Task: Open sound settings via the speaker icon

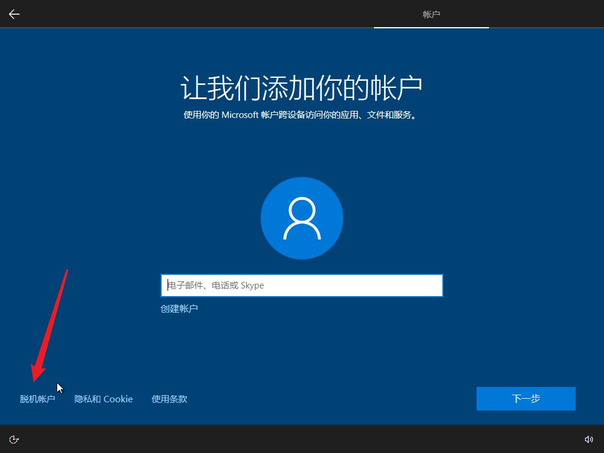Action: click(589, 439)
